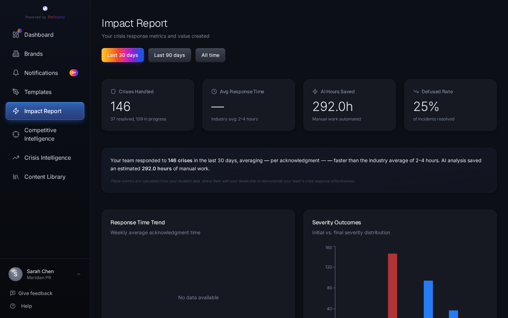Navigate to Dashboard in the sidebar
This screenshot has width=508, height=318.
pyautogui.click(x=39, y=35)
